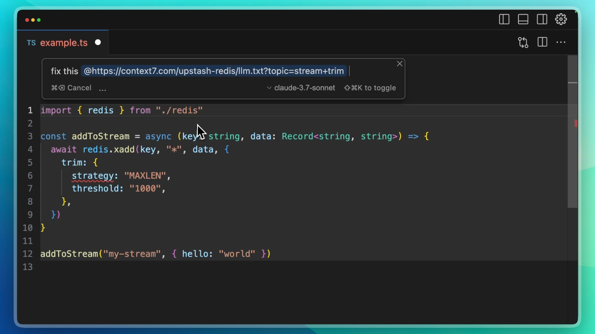Click the red error marker in overview ruler
This screenshot has width=595, height=334.
tap(576, 123)
